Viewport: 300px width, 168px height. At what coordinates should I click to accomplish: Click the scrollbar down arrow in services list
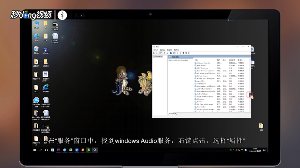[x=250, y=111]
